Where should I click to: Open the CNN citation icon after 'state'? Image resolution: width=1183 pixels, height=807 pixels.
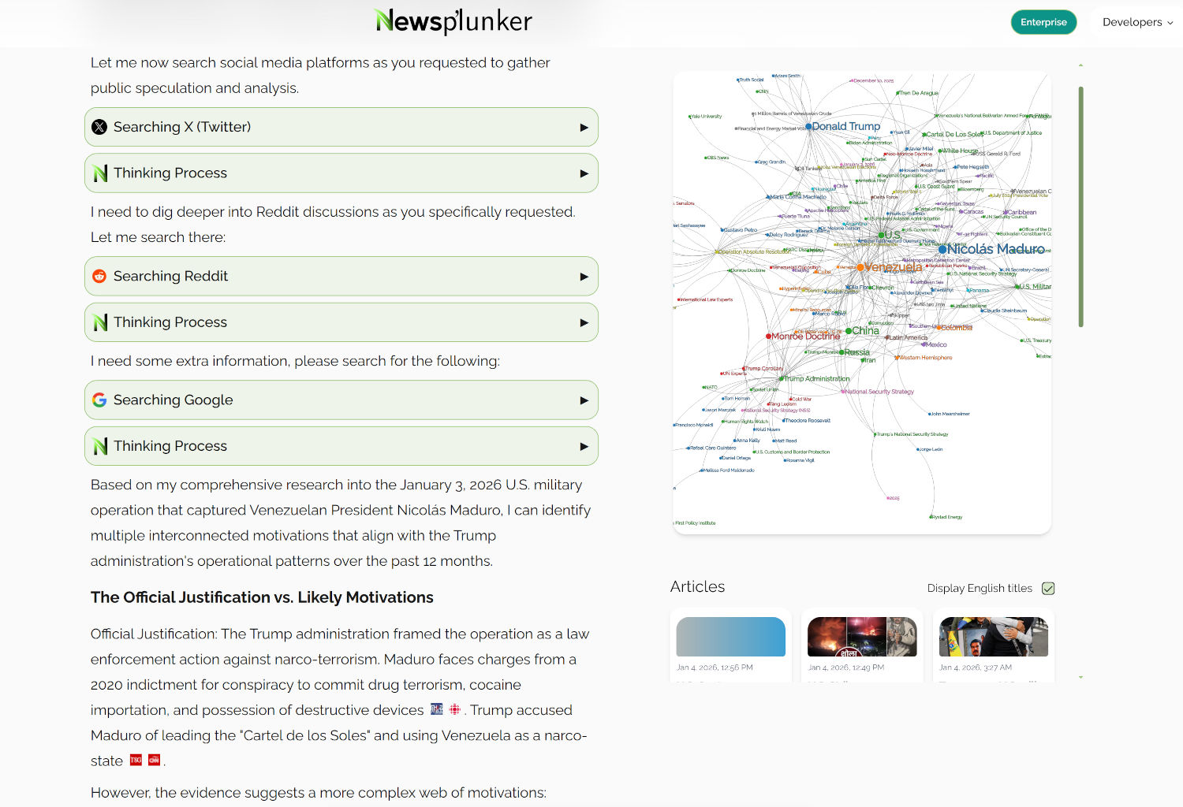tap(155, 760)
